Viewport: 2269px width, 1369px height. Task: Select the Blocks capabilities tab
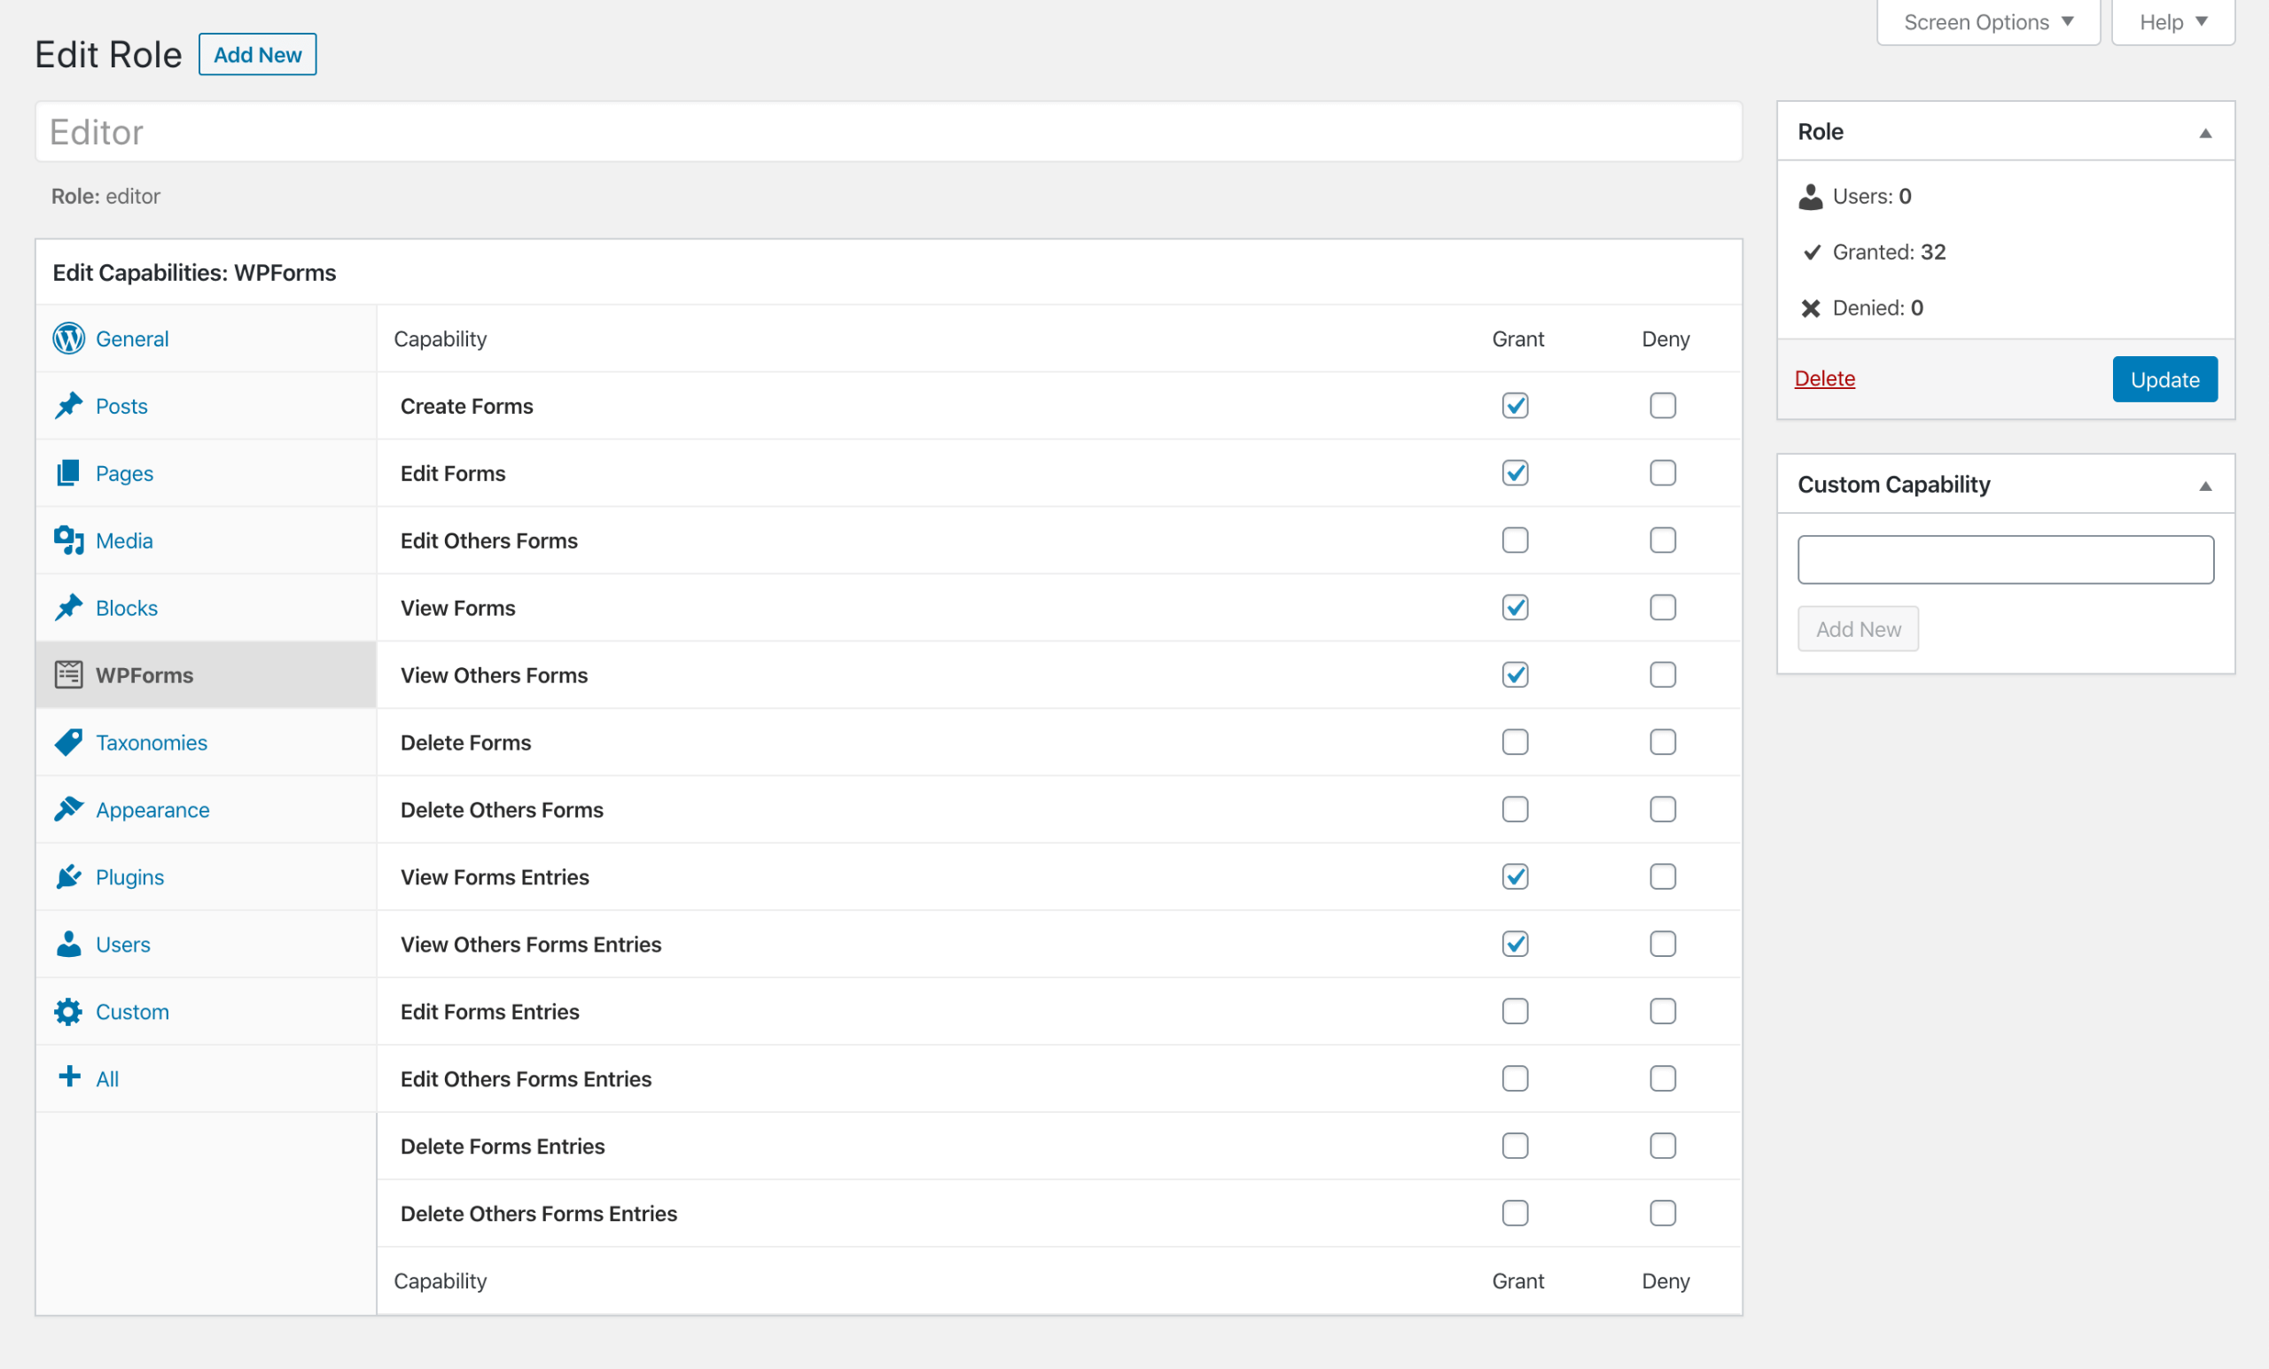click(x=126, y=608)
